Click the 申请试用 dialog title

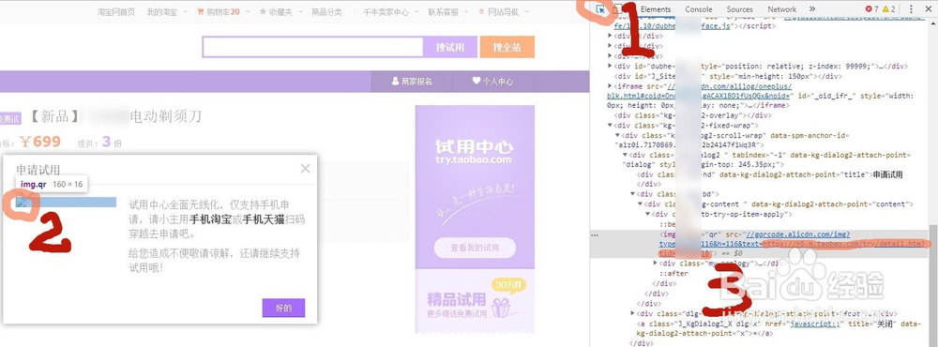click(x=38, y=170)
